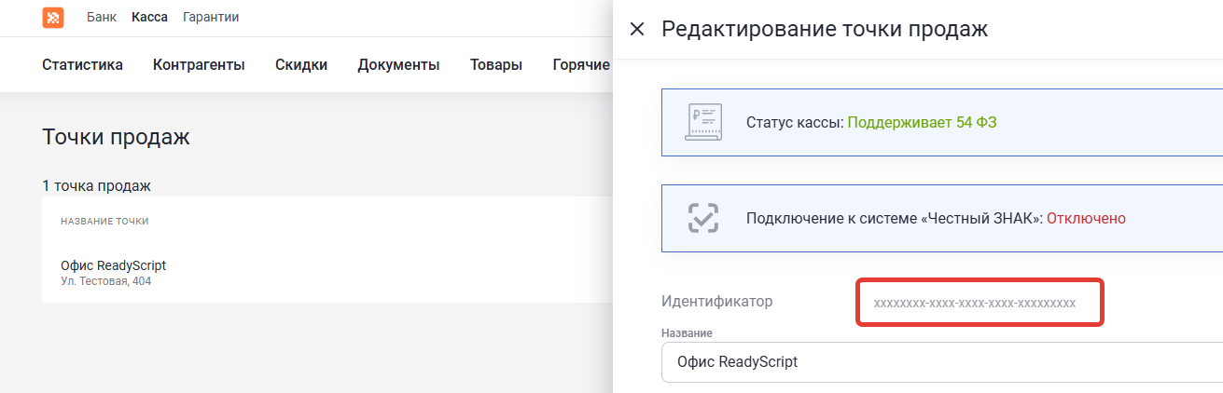The width and height of the screenshot is (1223, 393).
Task: Click the Идентификатор value field
Action: 980,303
